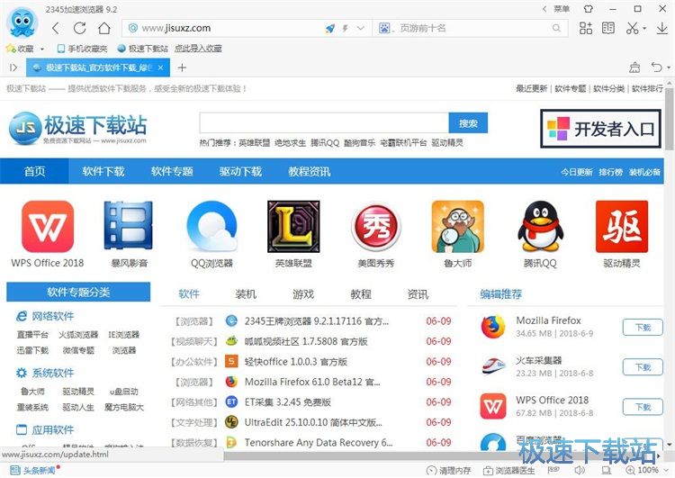Open the 英雄联盟 game icon
This screenshot has width=675, height=478.
[x=293, y=227]
